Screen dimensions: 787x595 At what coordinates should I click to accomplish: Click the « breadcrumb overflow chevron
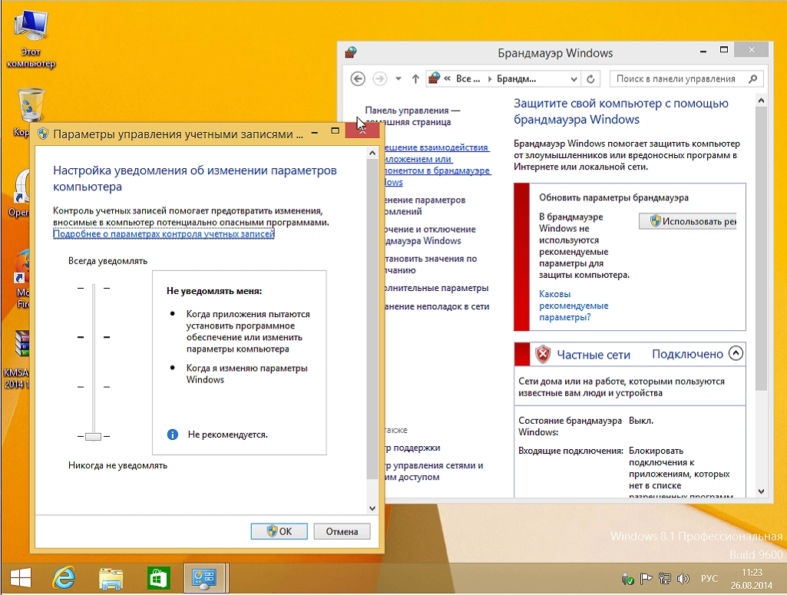click(447, 79)
